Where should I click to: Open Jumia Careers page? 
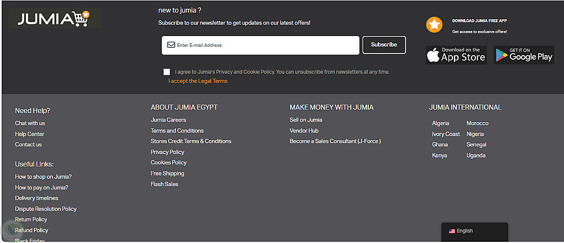coord(168,120)
